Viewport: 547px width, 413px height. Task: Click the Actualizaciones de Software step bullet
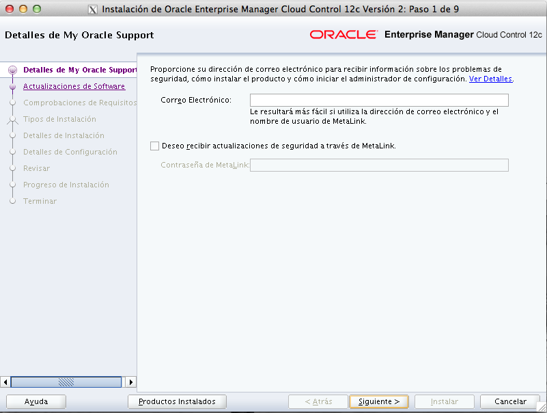(12, 87)
